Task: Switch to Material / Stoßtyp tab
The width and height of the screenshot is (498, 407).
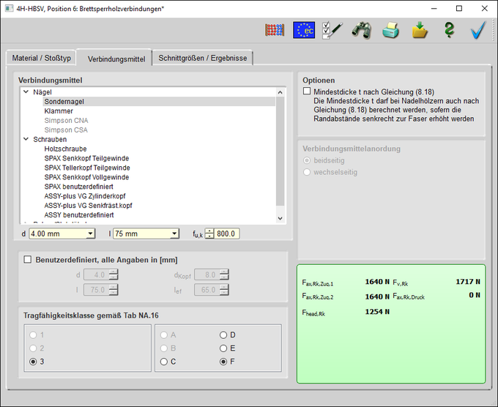Action: [40, 58]
